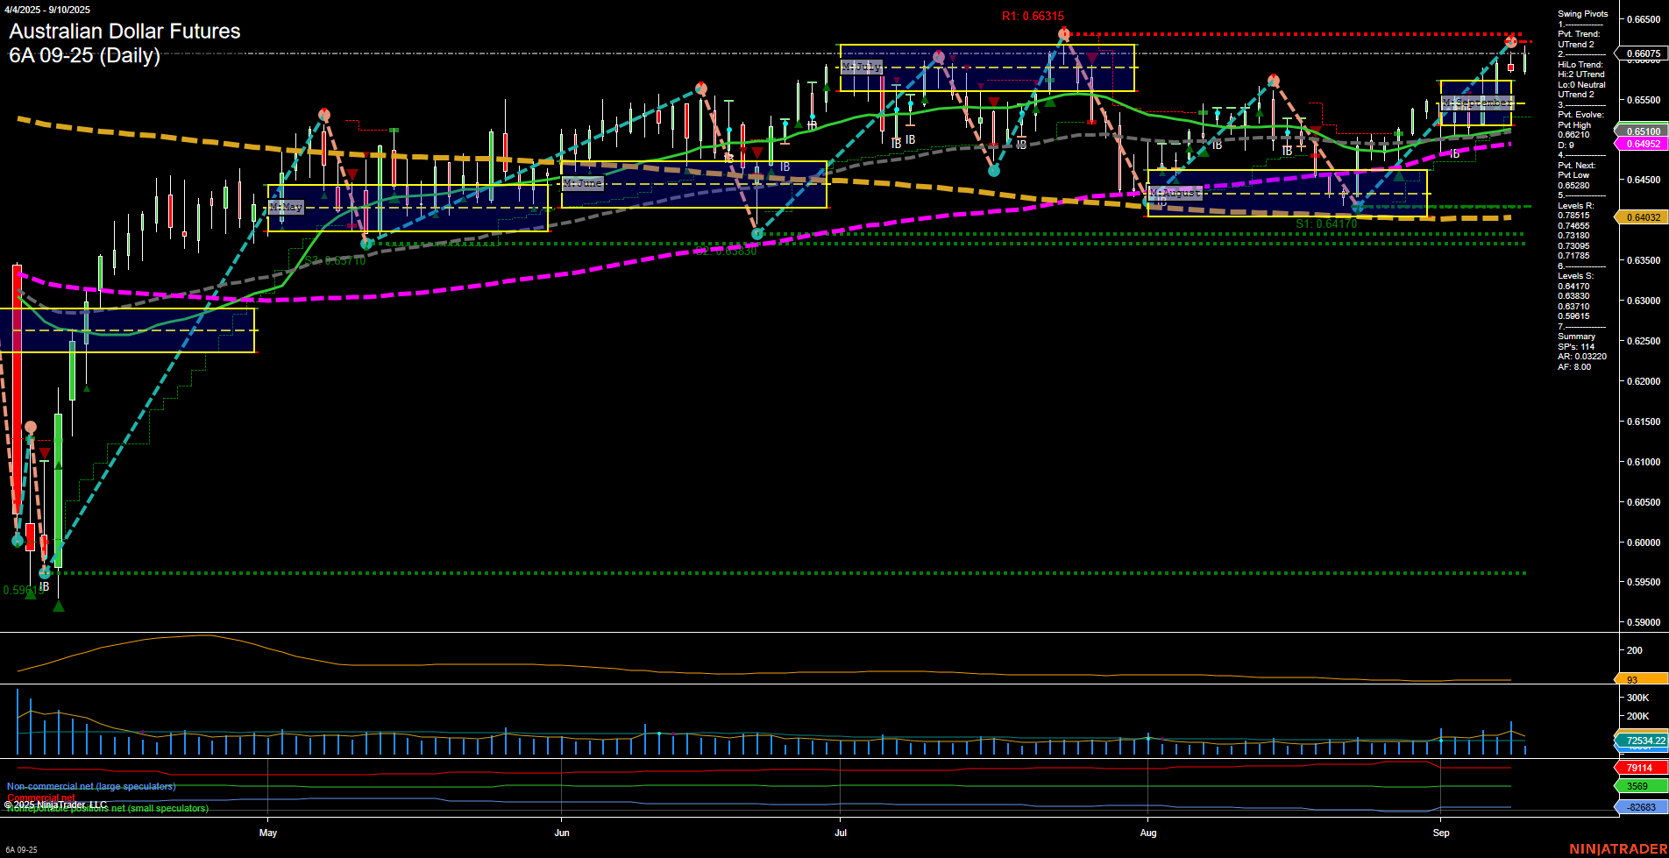Select the M-September monthly range label
This screenshot has width=1669, height=858.
[x=1478, y=103]
